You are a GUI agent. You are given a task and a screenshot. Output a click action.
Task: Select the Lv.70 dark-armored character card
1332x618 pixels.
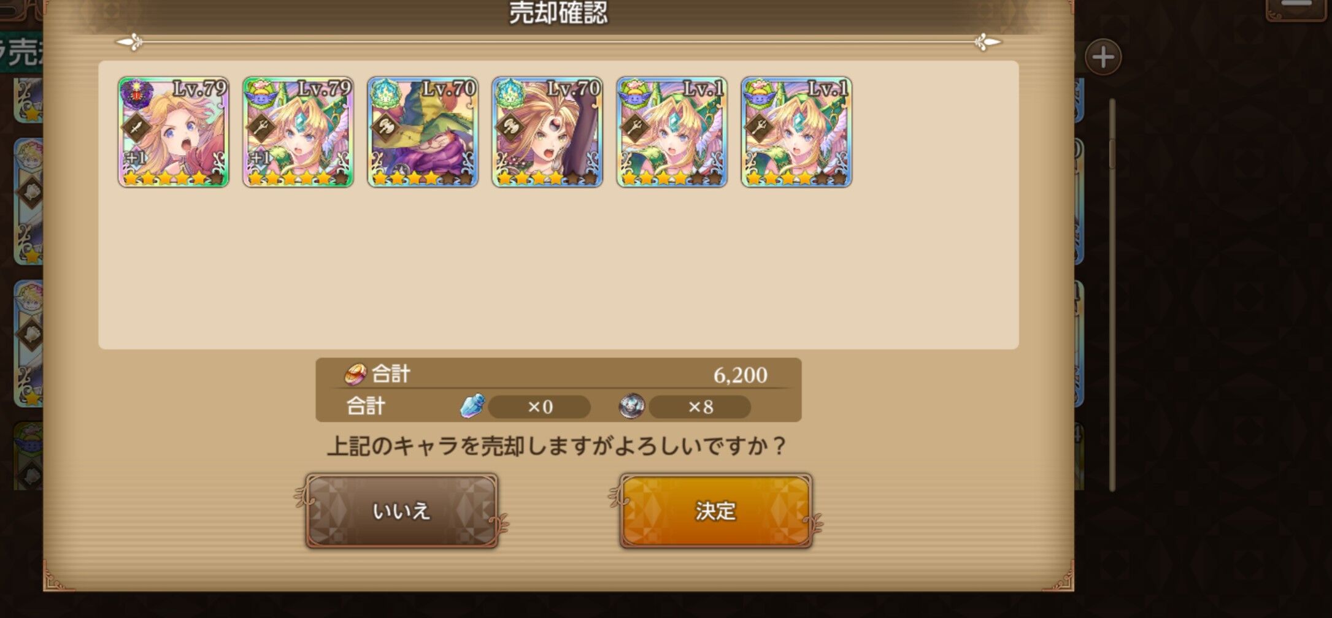tap(547, 132)
